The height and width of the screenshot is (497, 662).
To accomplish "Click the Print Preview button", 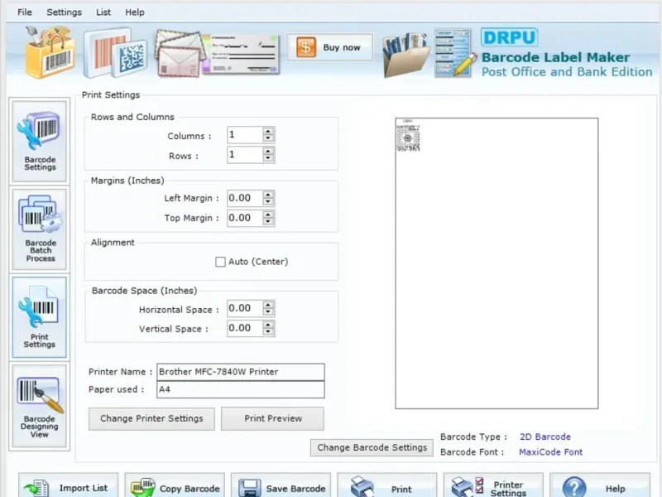I will tap(273, 418).
